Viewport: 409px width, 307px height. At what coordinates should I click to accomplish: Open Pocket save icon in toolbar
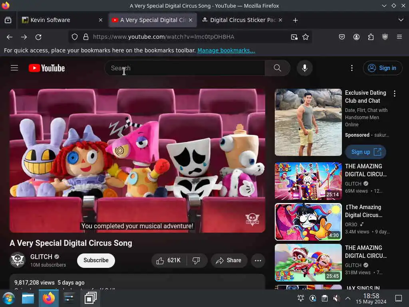pyautogui.click(x=342, y=37)
